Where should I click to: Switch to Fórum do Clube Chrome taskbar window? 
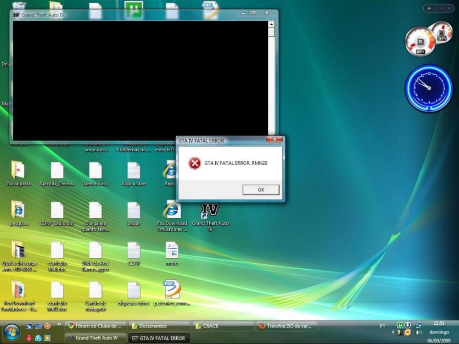95,326
